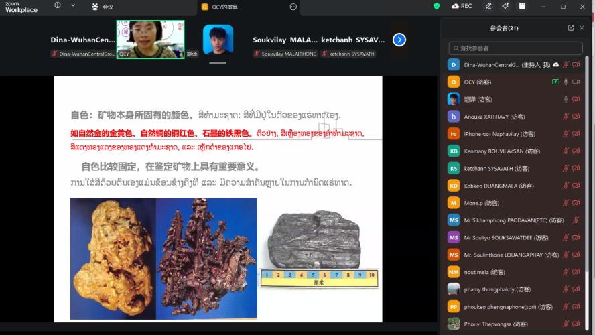Click Mr Sikhamphong PAODAVAN muted mic icon
The height and width of the screenshot is (335, 595).
pos(576,220)
